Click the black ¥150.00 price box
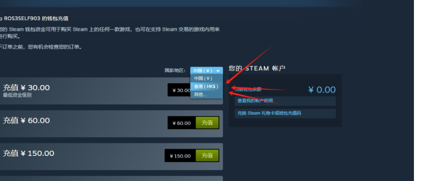423x181 pixels. point(180,156)
